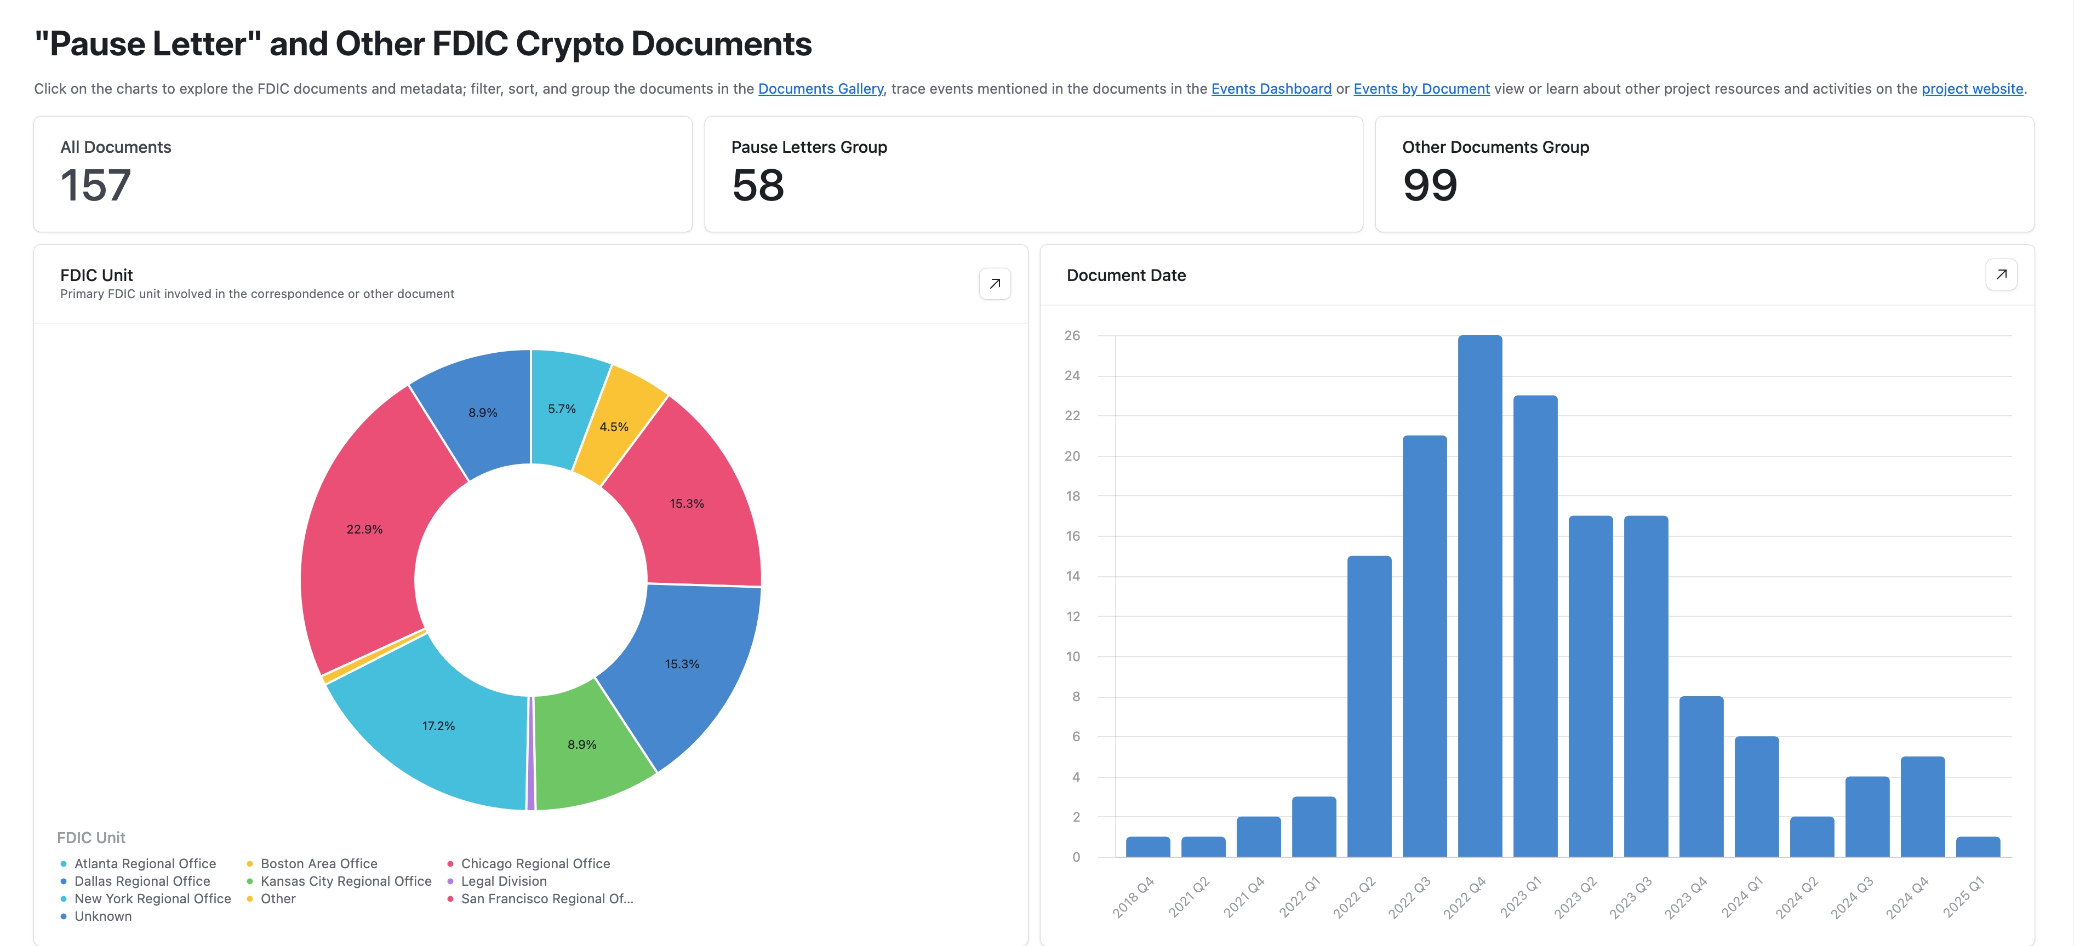Click the 2024 Q2 axis label
Screen dimensions: 2074x946
tap(1797, 897)
